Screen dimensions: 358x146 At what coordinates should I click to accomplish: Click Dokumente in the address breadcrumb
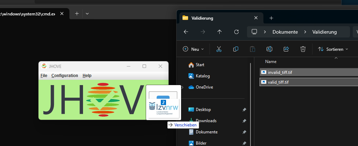[x=285, y=32]
